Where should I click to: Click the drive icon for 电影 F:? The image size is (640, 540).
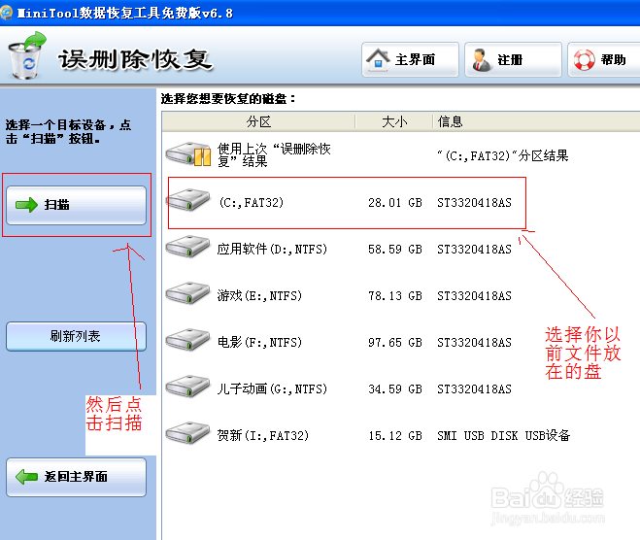(x=187, y=340)
